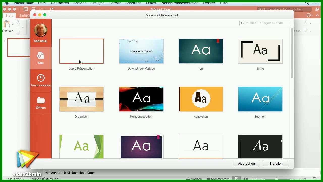323x182 pixels.
Task: Open the Ansicht menu
Action: tap(80, 3)
